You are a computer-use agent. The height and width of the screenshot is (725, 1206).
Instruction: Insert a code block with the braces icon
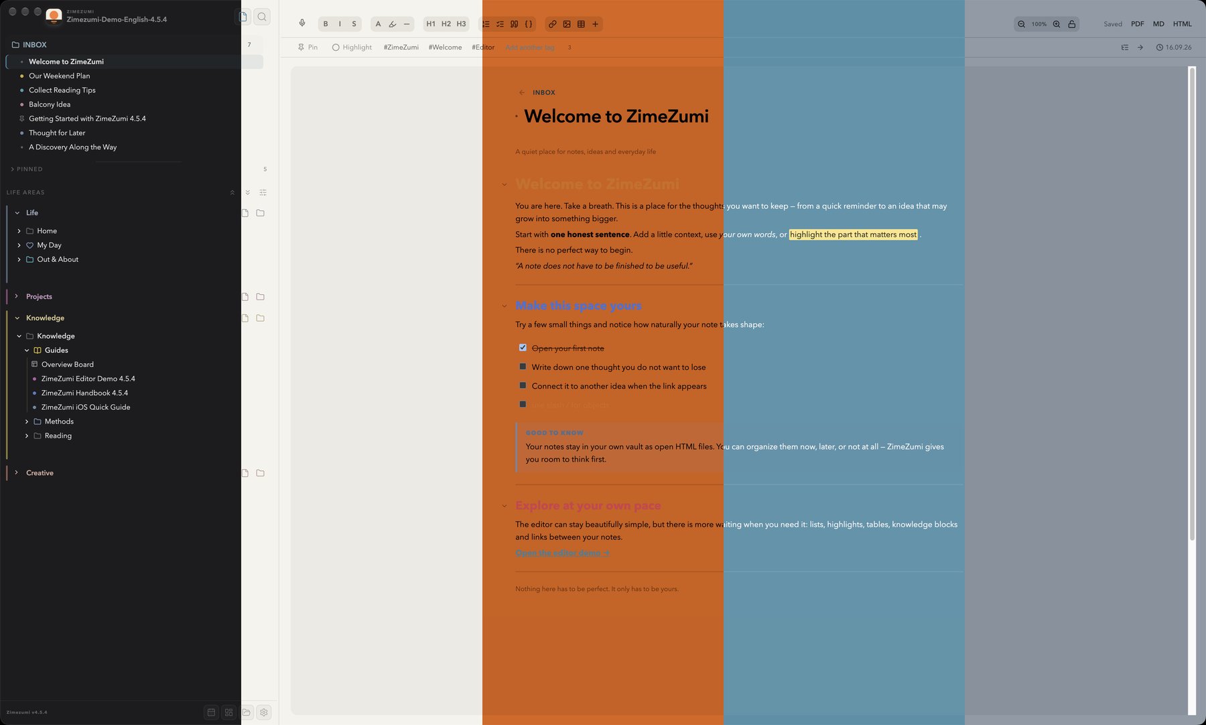529,24
